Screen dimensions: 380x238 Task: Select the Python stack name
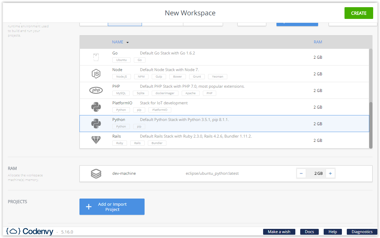click(x=119, y=120)
